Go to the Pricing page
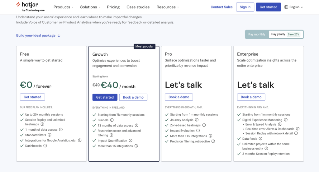The height and width of the screenshot is (172, 319). [x=113, y=7]
